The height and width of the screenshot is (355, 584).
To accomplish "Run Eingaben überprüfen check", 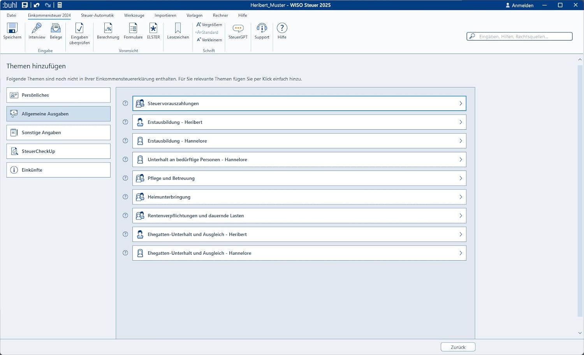I will [x=79, y=34].
